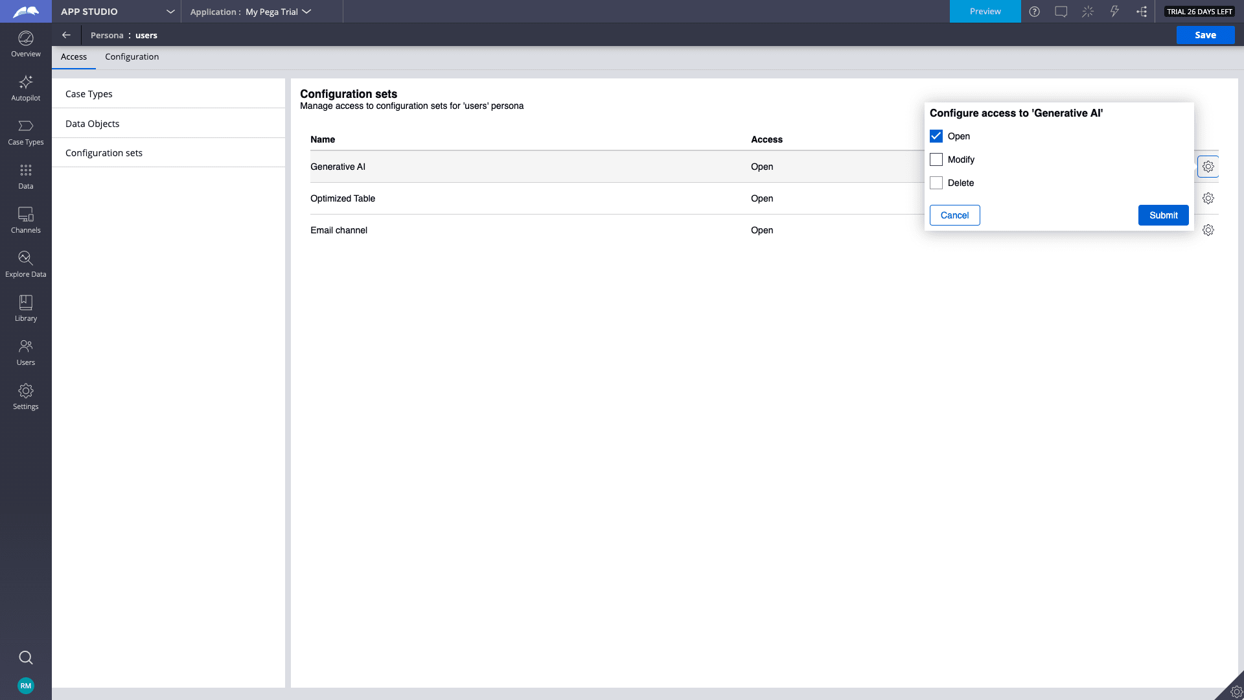This screenshot has width=1244, height=700.
Task: Switch to the Access tab
Action: click(74, 57)
